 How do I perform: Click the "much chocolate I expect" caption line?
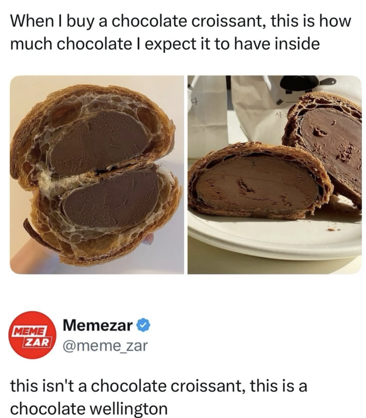click(165, 44)
